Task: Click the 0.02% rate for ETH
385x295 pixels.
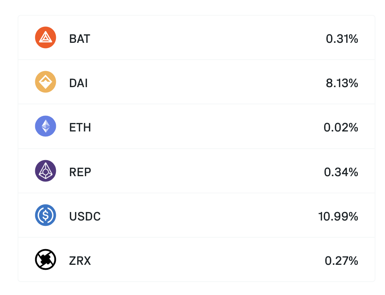Action: point(341,128)
